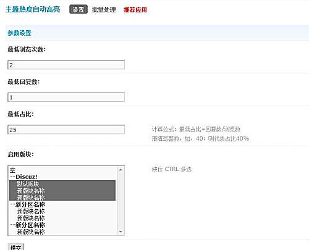Click the 主题热度自动高亮 plugin title
This screenshot has height=250, width=309.
(33, 9)
